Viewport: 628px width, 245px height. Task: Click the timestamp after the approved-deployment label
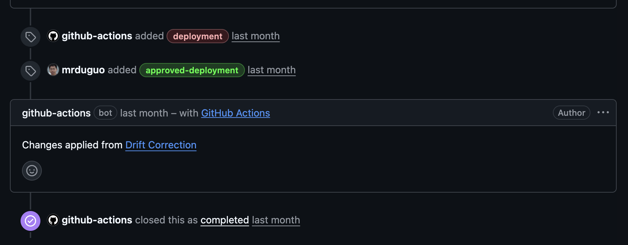[271, 70]
